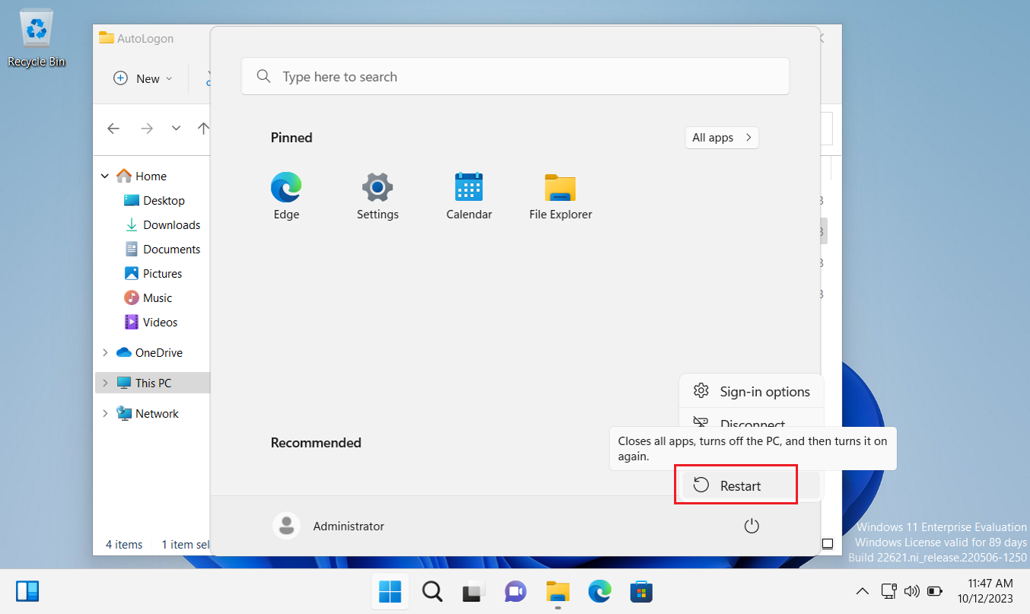Viewport: 1030px width, 614px height.
Task: Click the Start menu search box
Action: [x=515, y=77]
